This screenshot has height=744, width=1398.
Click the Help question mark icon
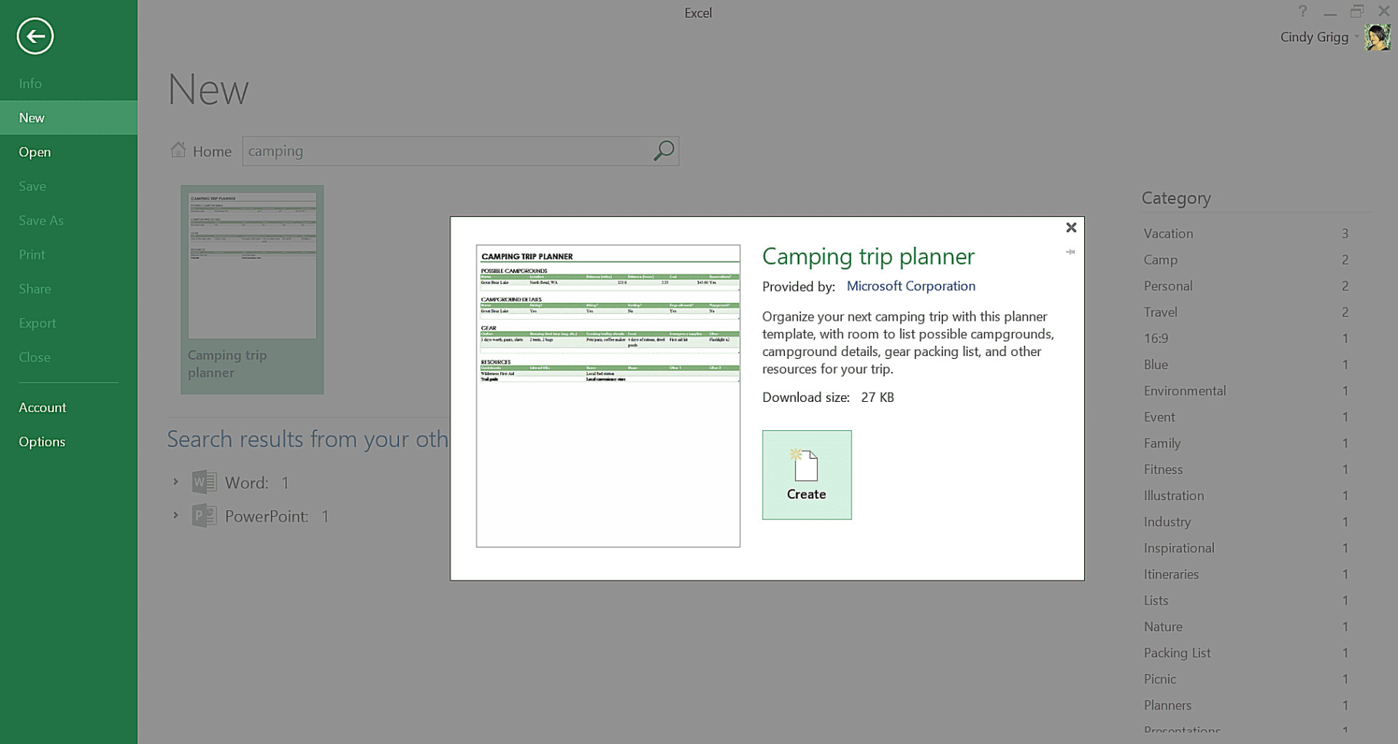[1302, 12]
